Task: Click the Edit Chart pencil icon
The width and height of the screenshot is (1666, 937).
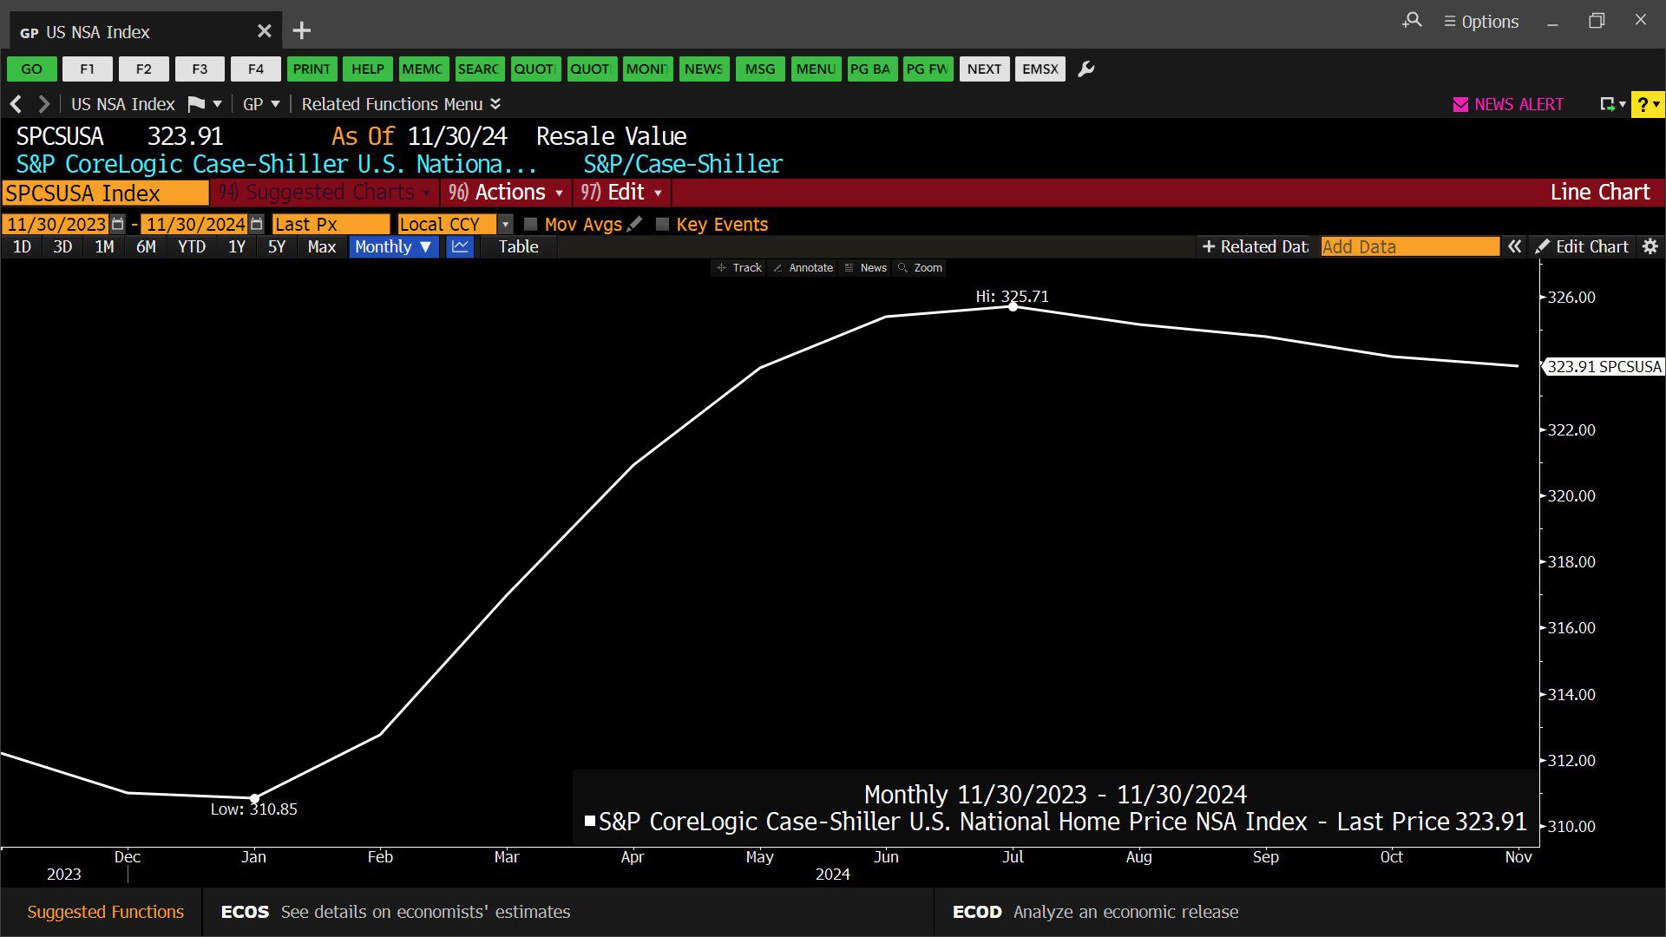Action: pyautogui.click(x=1542, y=247)
